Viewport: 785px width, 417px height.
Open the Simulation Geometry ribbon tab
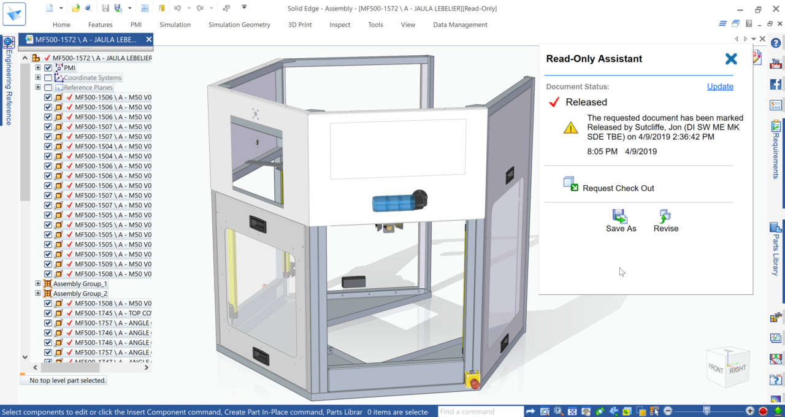pyautogui.click(x=239, y=25)
